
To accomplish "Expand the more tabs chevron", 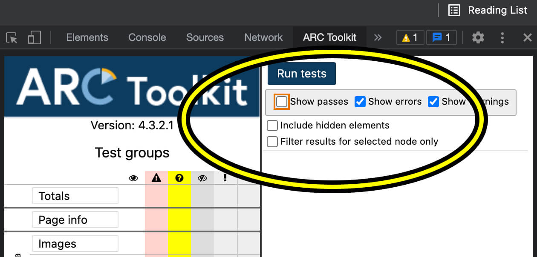I will 378,37.
